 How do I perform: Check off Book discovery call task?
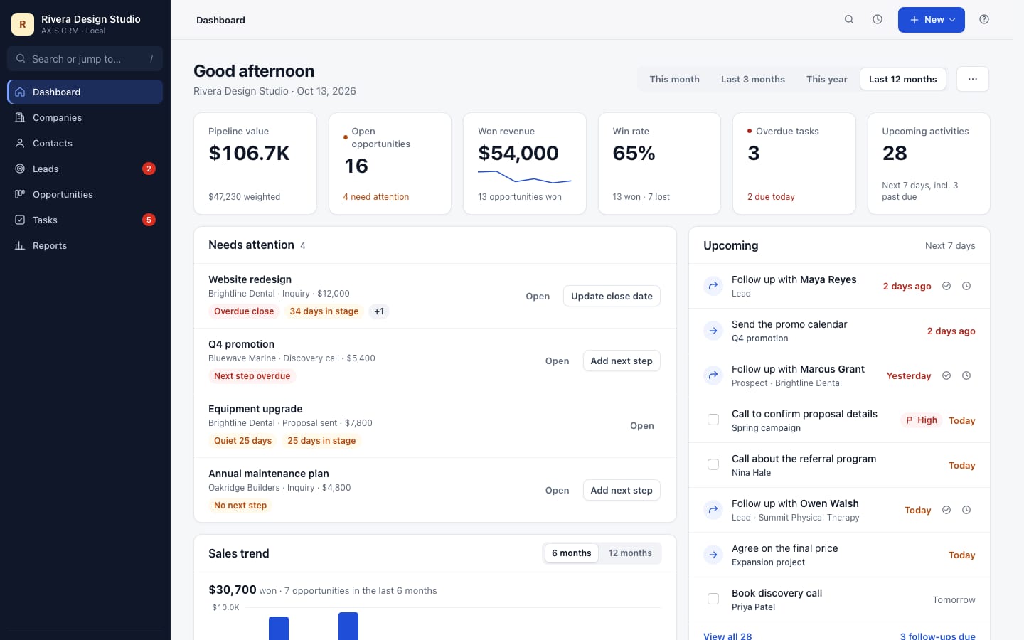click(x=713, y=599)
